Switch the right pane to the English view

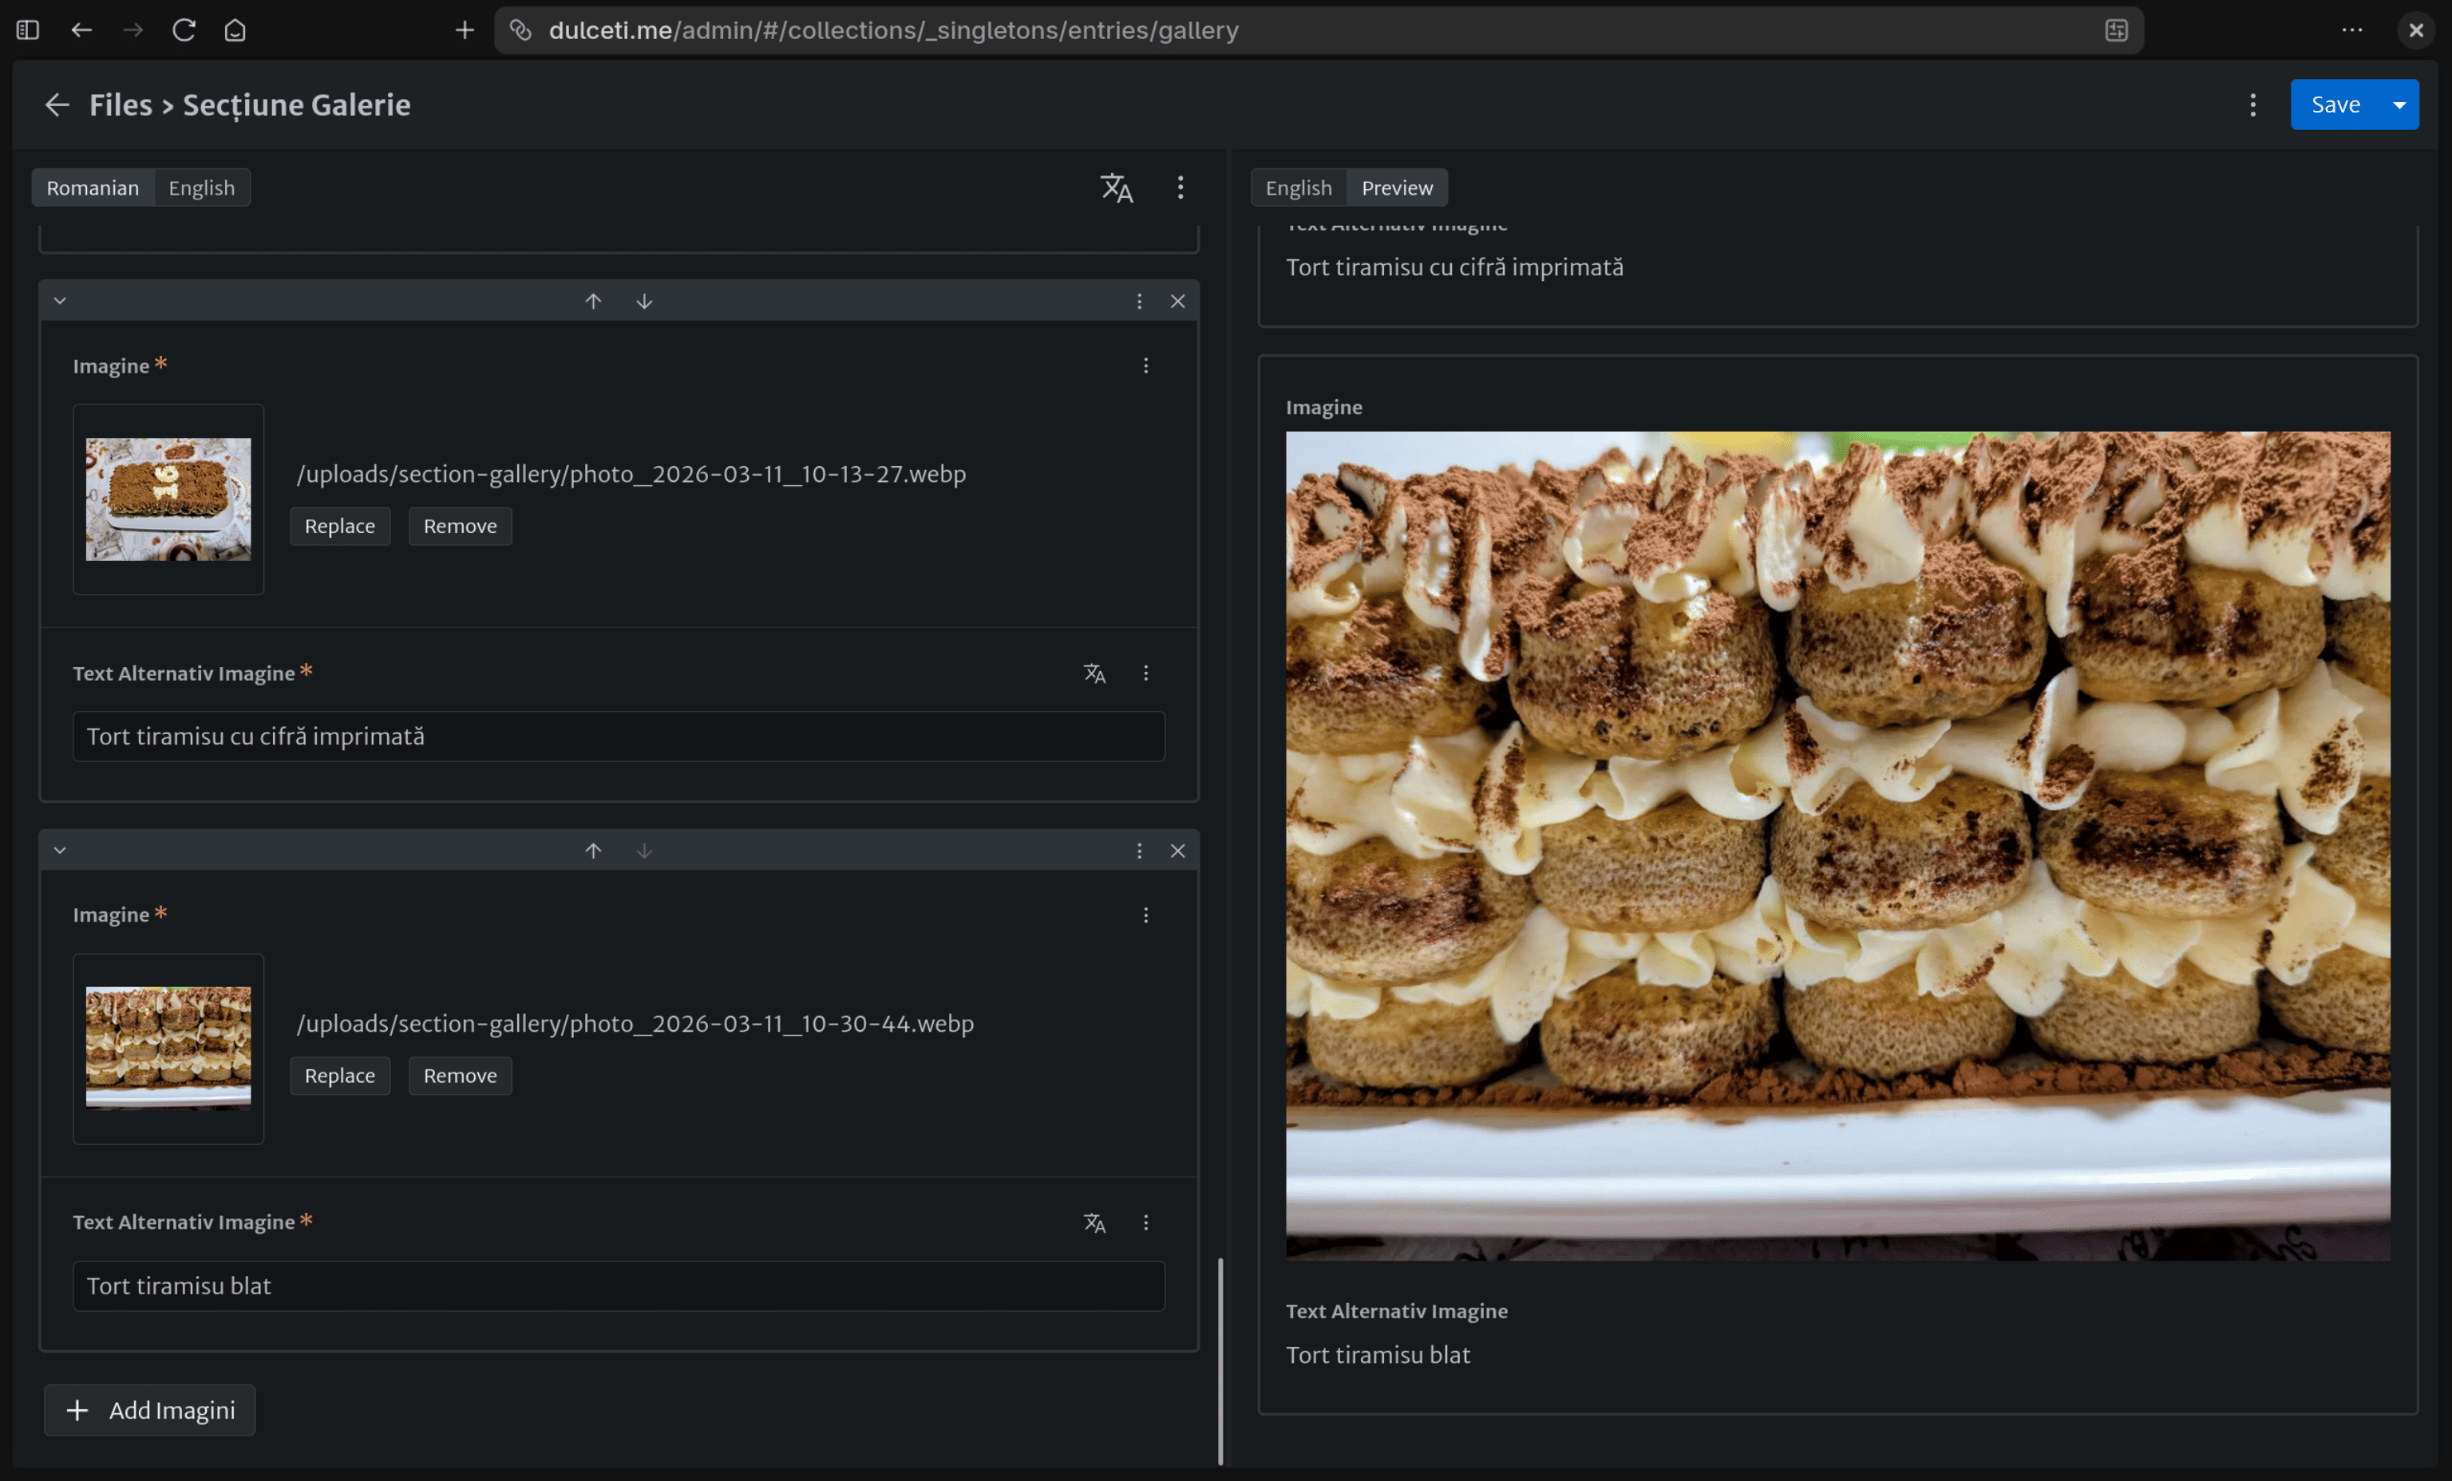coord(1298,188)
